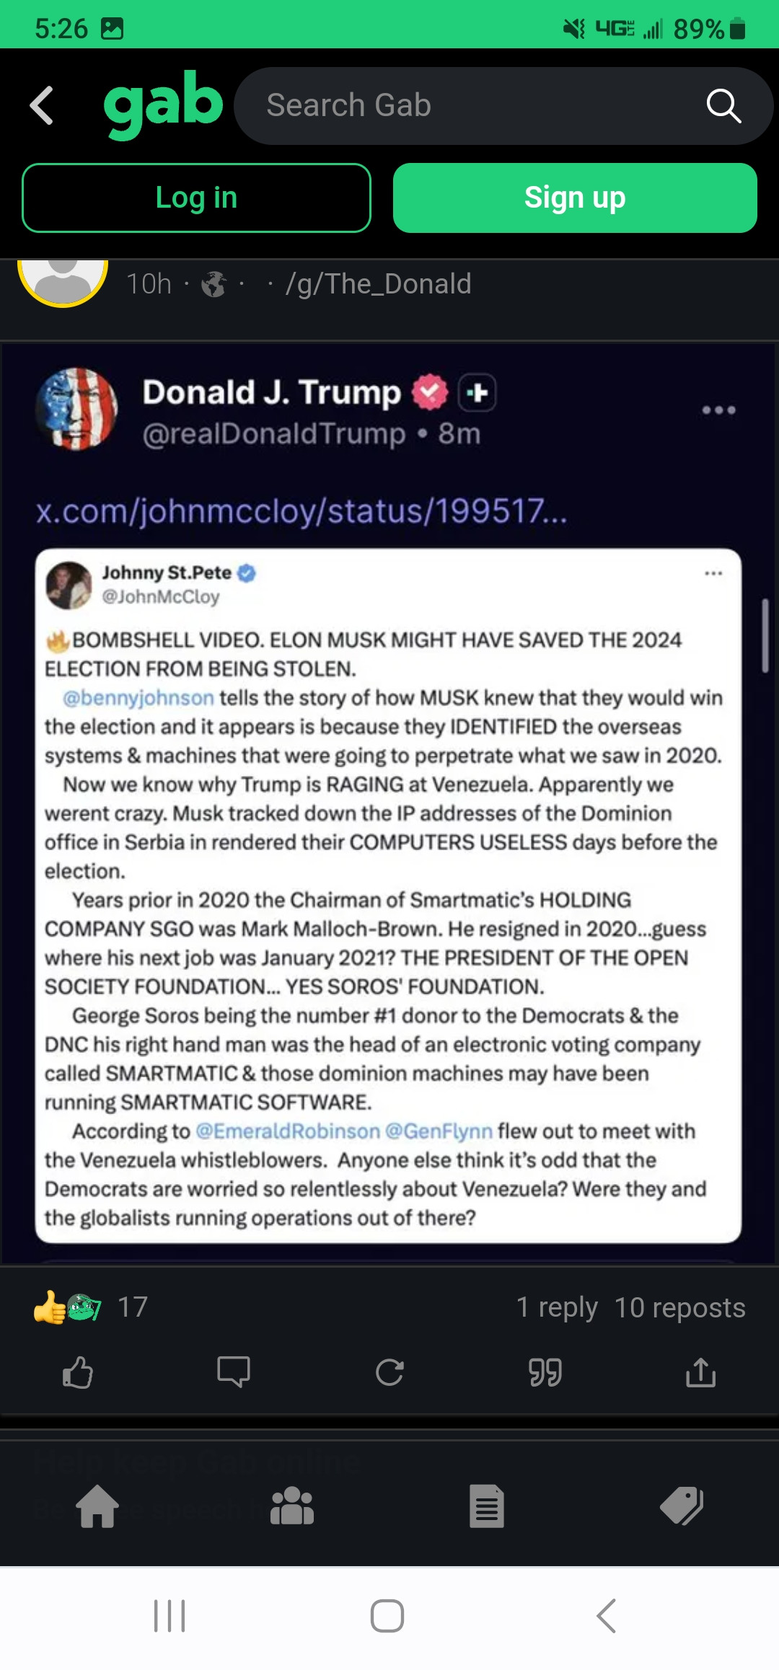Click the Sign up button
Image resolution: width=779 pixels, height=1670 pixels.
[575, 198]
